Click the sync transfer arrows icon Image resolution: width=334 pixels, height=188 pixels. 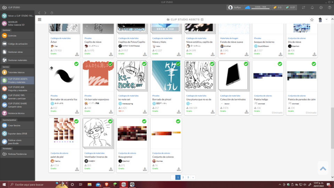coord(303,7)
